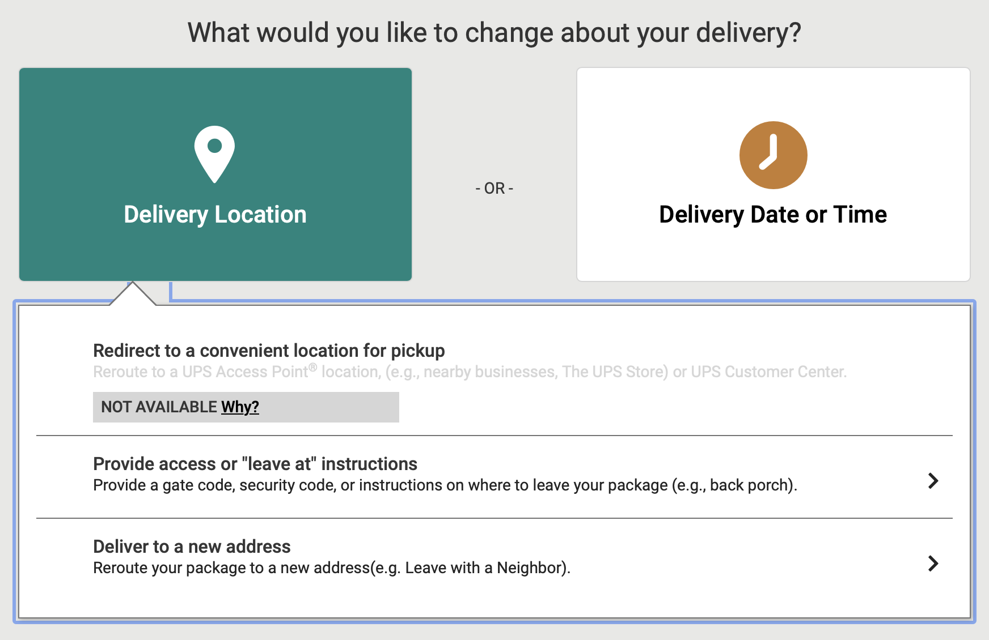Click the "What would you like to change" heading

(494, 32)
